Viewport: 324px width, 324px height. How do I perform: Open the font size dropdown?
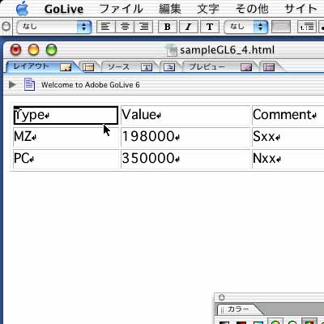[246, 27]
